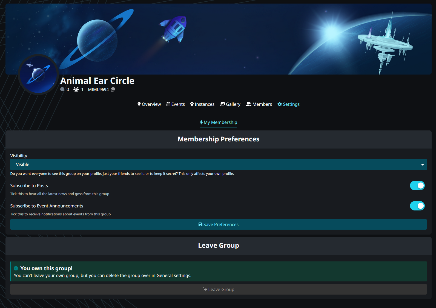Click the grey online status circle icon

pos(62,89)
